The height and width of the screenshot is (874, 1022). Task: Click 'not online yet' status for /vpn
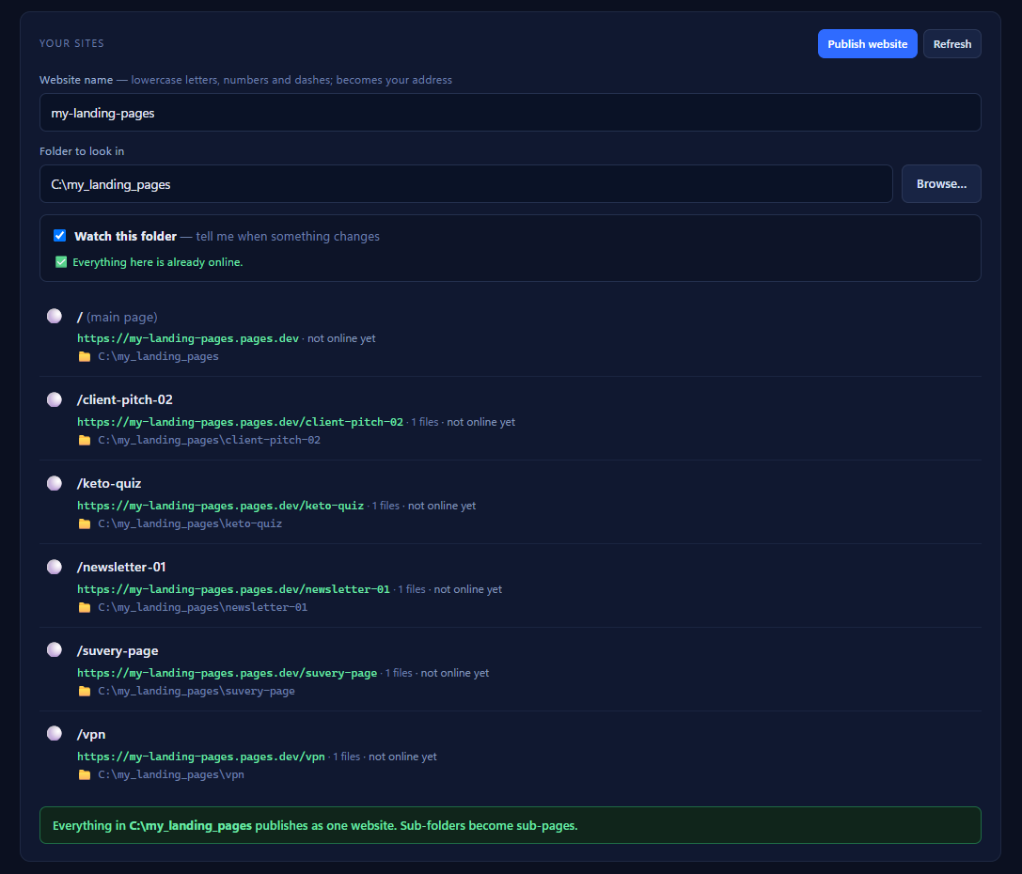click(x=402, y=757)
